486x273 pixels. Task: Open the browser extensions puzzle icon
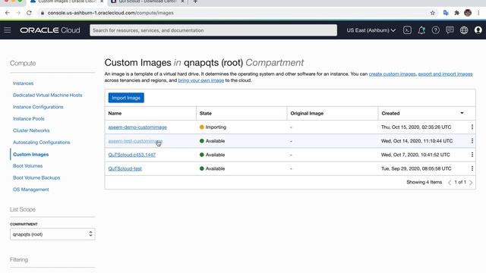point(456,13)
